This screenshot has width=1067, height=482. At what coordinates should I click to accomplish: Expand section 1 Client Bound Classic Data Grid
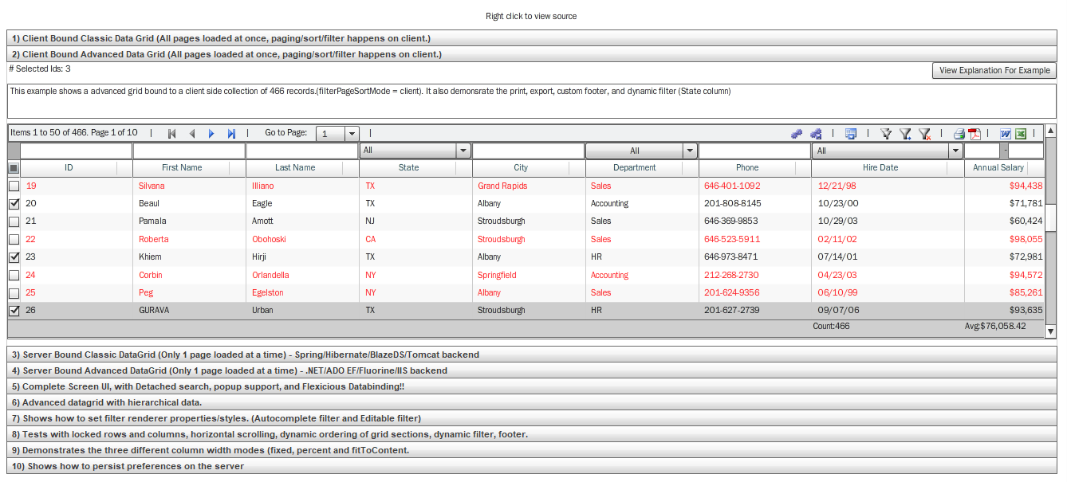[x=532, y=38]
